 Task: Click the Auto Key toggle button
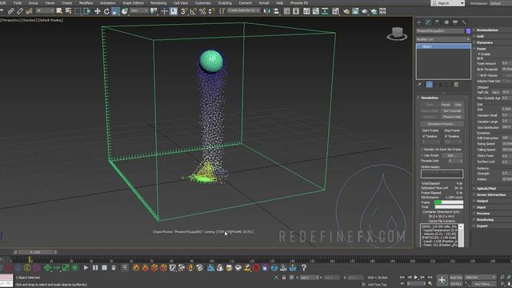(456, 278)
